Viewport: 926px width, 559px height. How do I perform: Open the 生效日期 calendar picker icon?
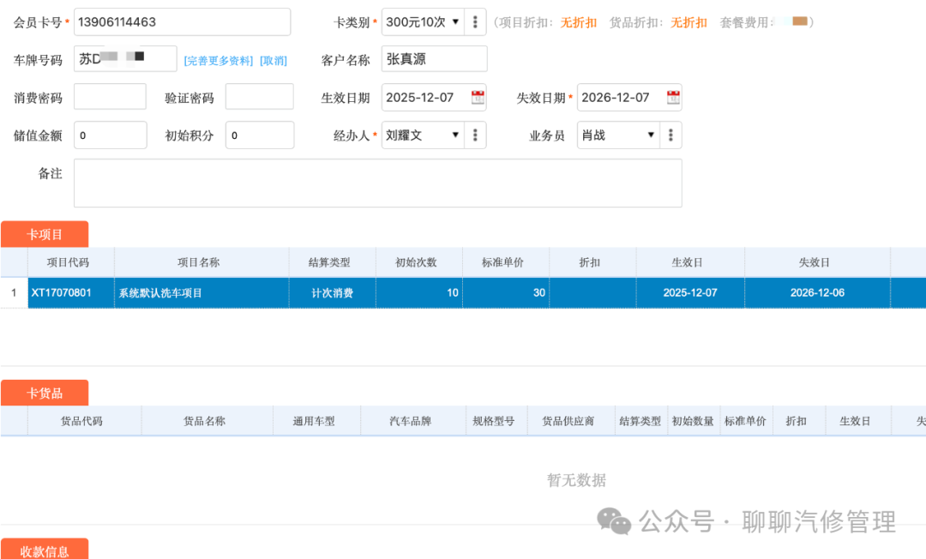click(x=475, y=98)
